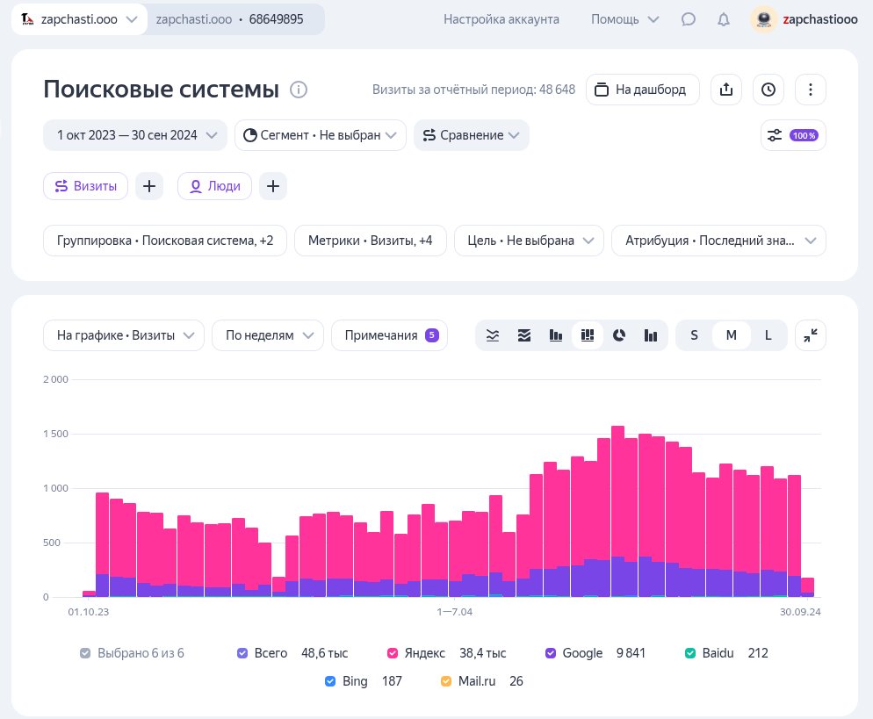Viewport: 873px width, 719px height.
Task: Disable the Baidu legend checkbox
Action: tap(691, 653)
